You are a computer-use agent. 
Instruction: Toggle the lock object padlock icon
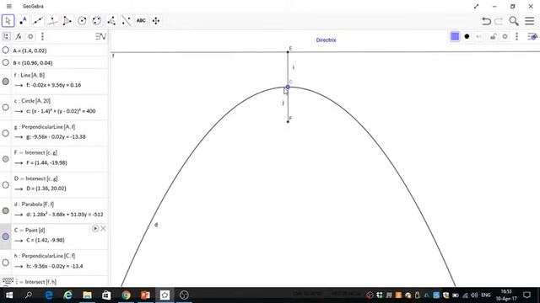point(493,36)
